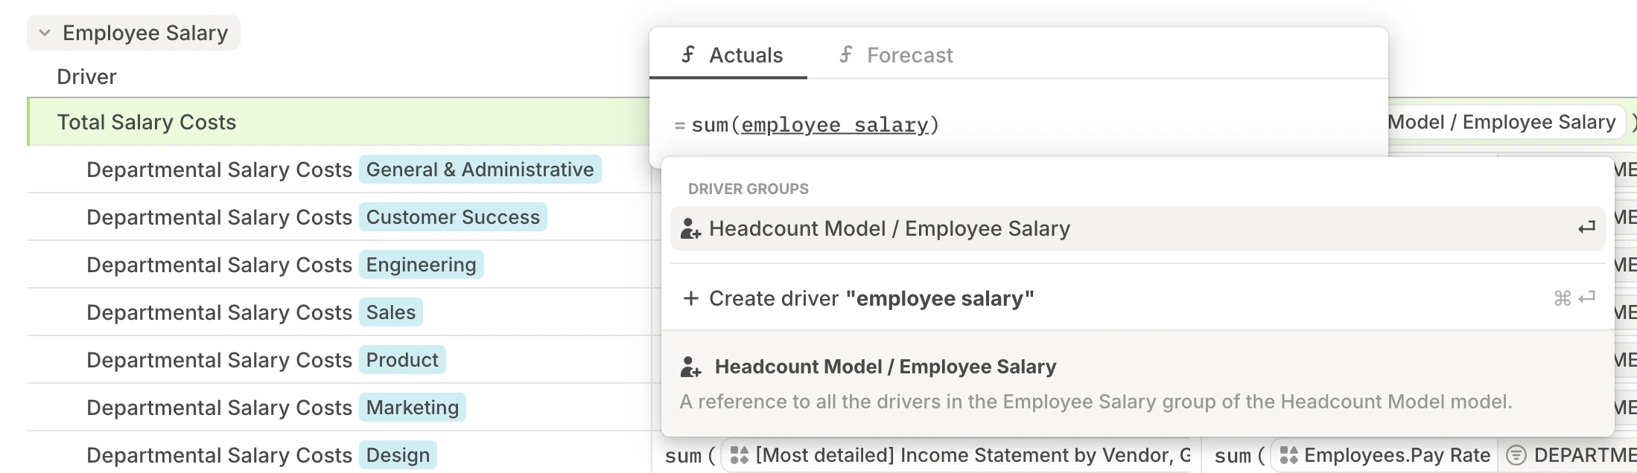Click the DRIVER GROUPS section heading
The height and width of the screenshot is (473, 1637).
748,189
